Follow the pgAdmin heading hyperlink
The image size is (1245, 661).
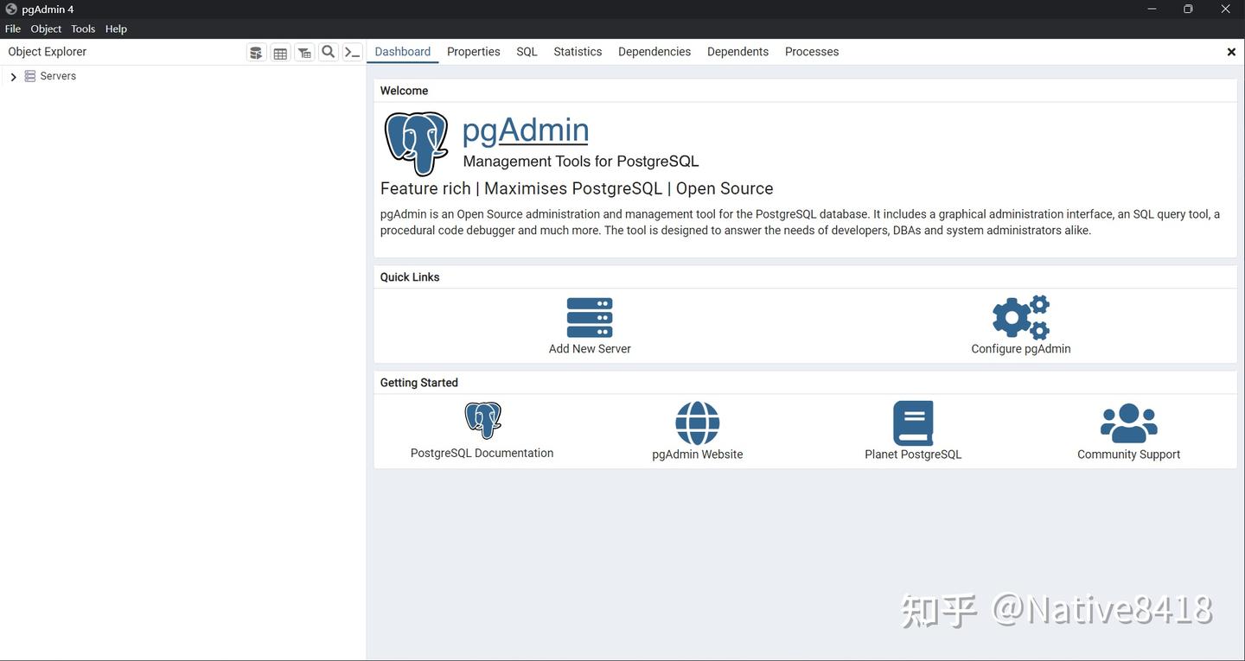(x=525, y=130)
